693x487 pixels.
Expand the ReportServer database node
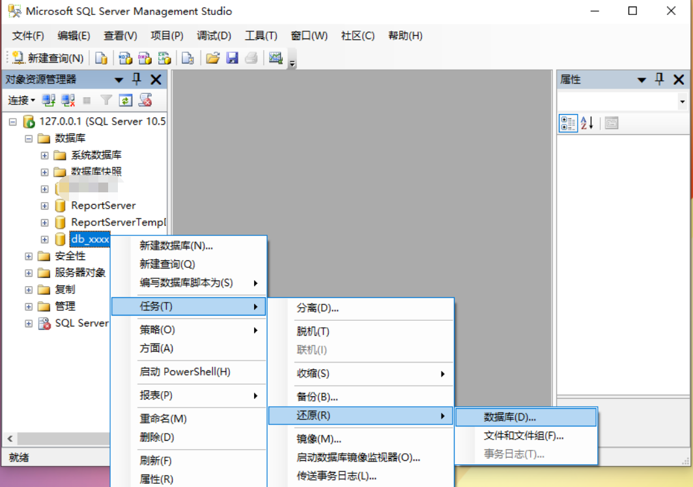click(45, 205)
